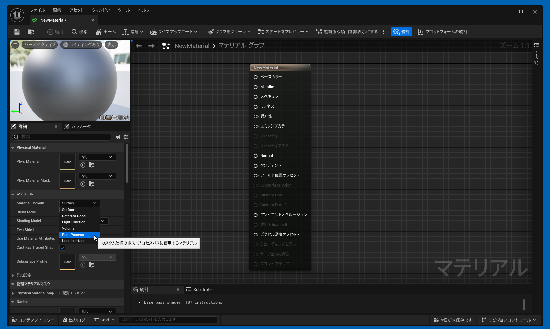Screen dimensions: 550x329
Task: Open the Content Drawer button
Action: click(x=33, y=320)
